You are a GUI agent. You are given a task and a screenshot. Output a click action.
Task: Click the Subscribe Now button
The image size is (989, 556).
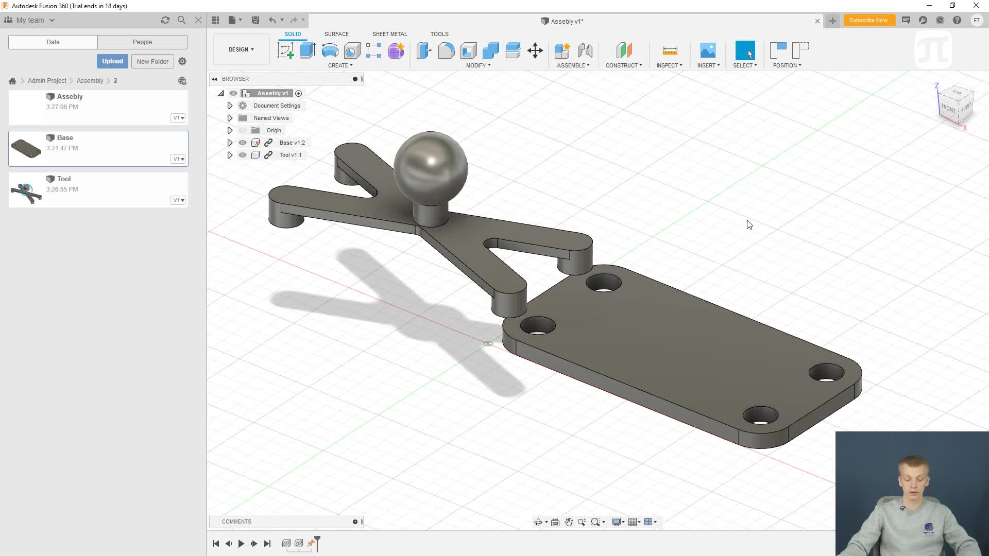click(868, 20)
